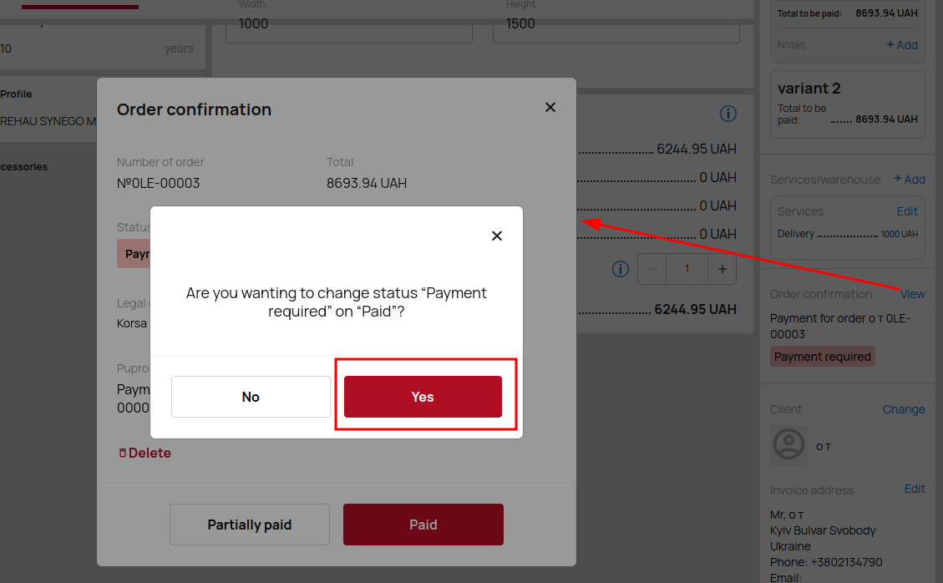The width and height of the screenshot is (943, 583).
Task: Click the trash icon next to Delete
Action: (123, 453)
